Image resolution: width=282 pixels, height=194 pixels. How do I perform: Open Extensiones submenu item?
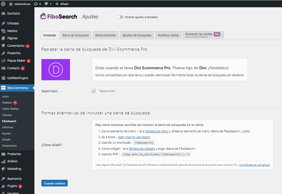coord(9,146)
